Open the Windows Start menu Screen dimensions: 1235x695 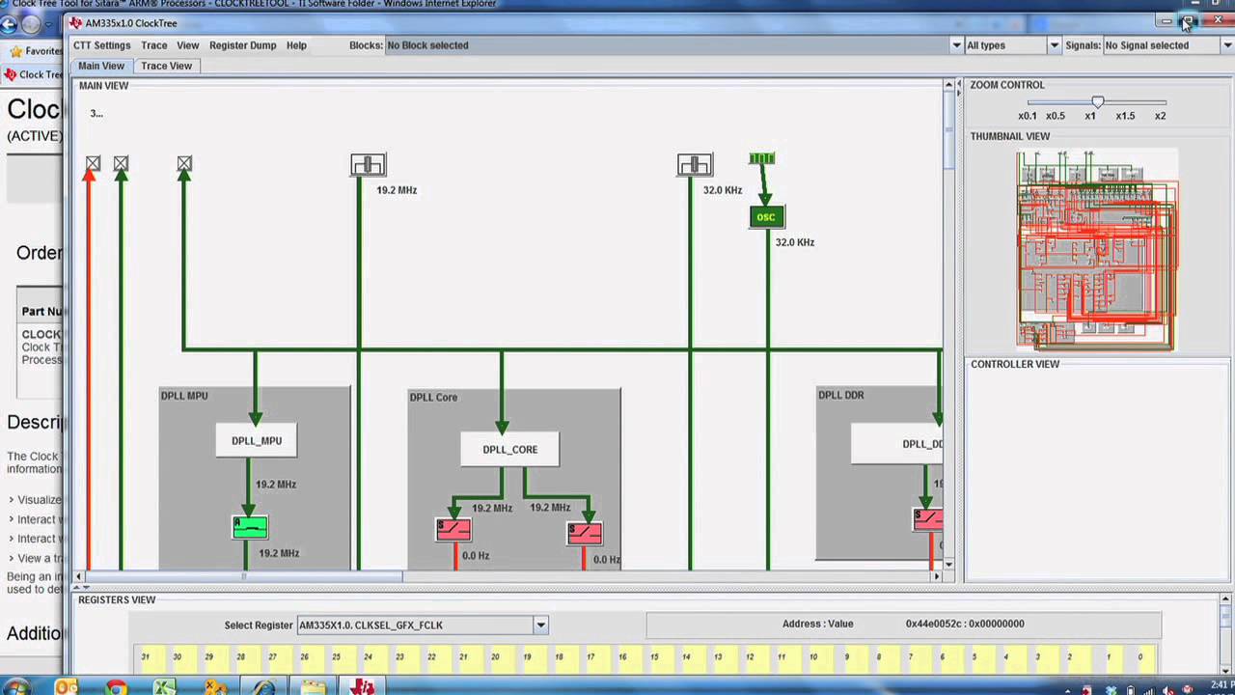pyautogui.click(x=16, y=687)
